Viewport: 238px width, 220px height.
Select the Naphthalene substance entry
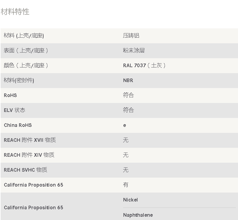click(x=138, y=215)
